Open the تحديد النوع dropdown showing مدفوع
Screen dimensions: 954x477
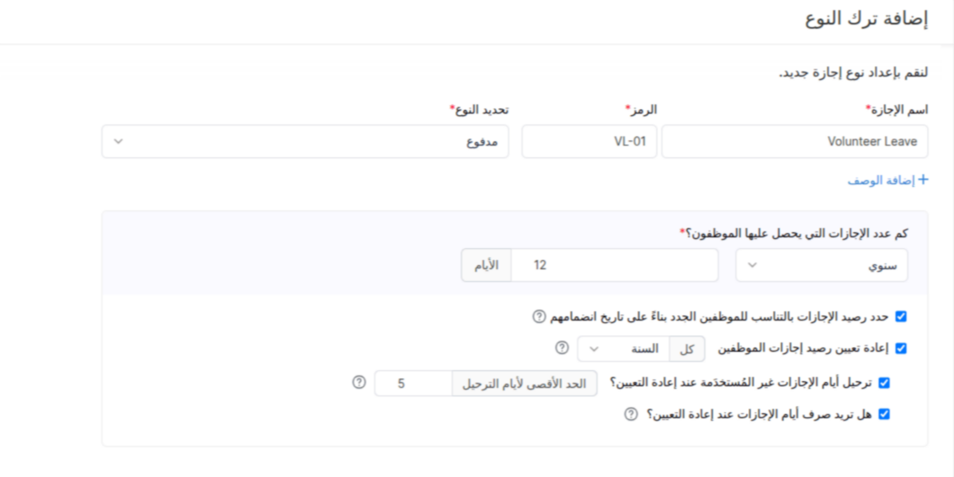[305, 141]
